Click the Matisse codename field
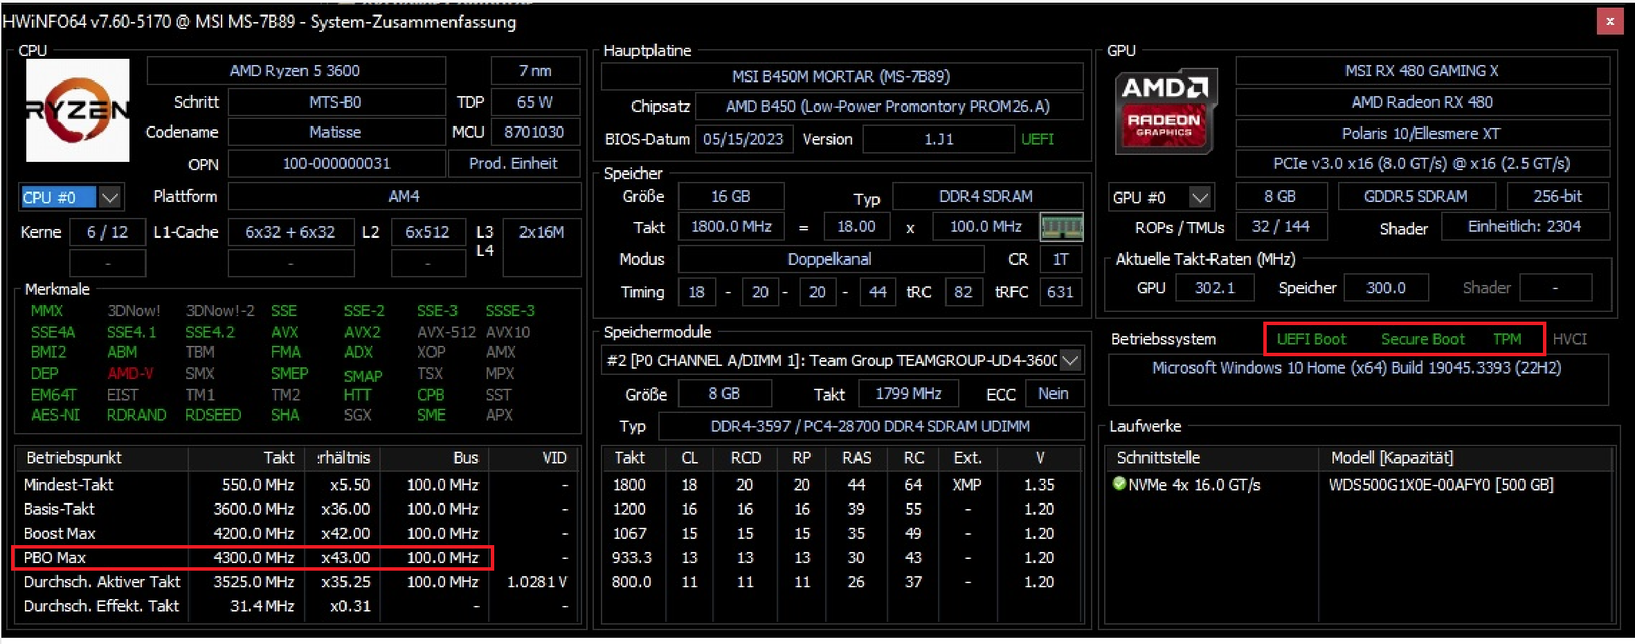 [x=336, y=132]
